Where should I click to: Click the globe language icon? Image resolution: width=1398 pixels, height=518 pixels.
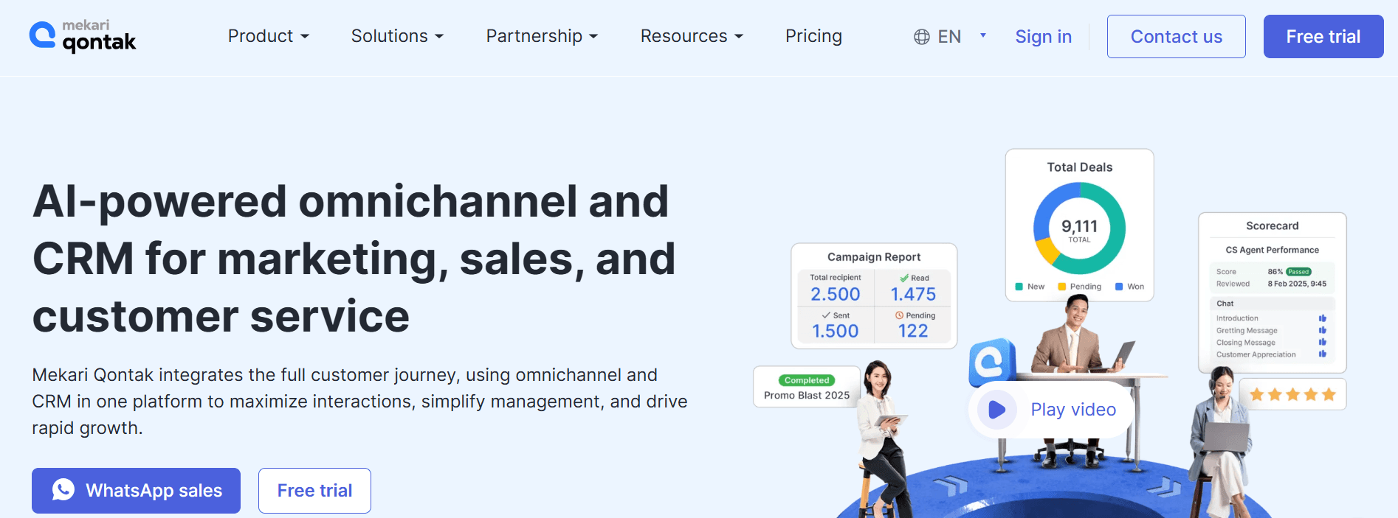(x=922, y=37)
